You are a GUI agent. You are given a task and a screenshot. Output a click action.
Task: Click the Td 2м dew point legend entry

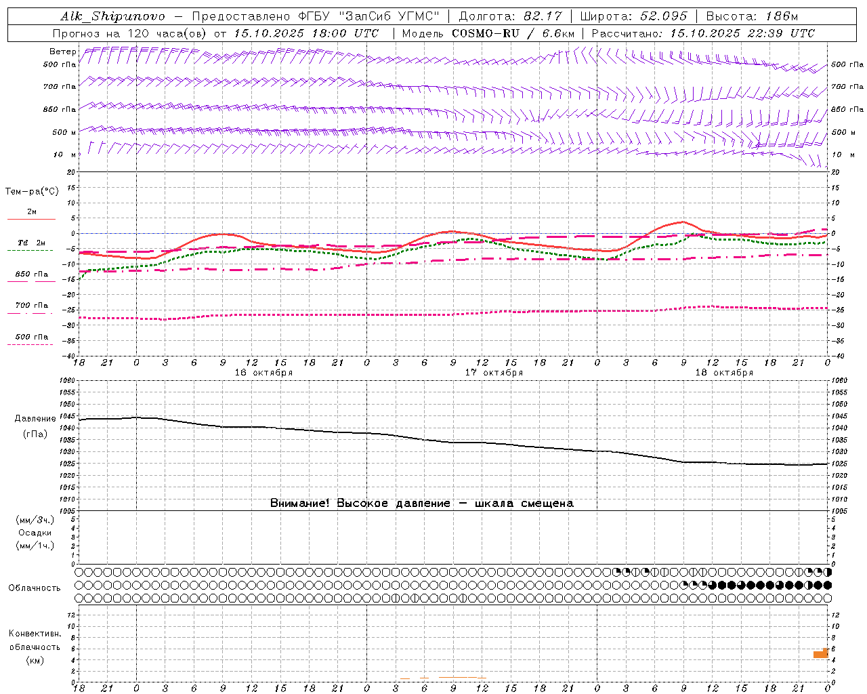tap(32, 243)
